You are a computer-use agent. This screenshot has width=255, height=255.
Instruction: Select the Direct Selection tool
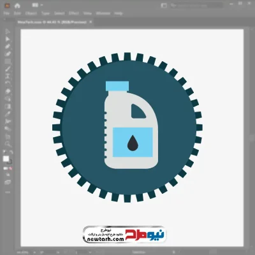8,39
